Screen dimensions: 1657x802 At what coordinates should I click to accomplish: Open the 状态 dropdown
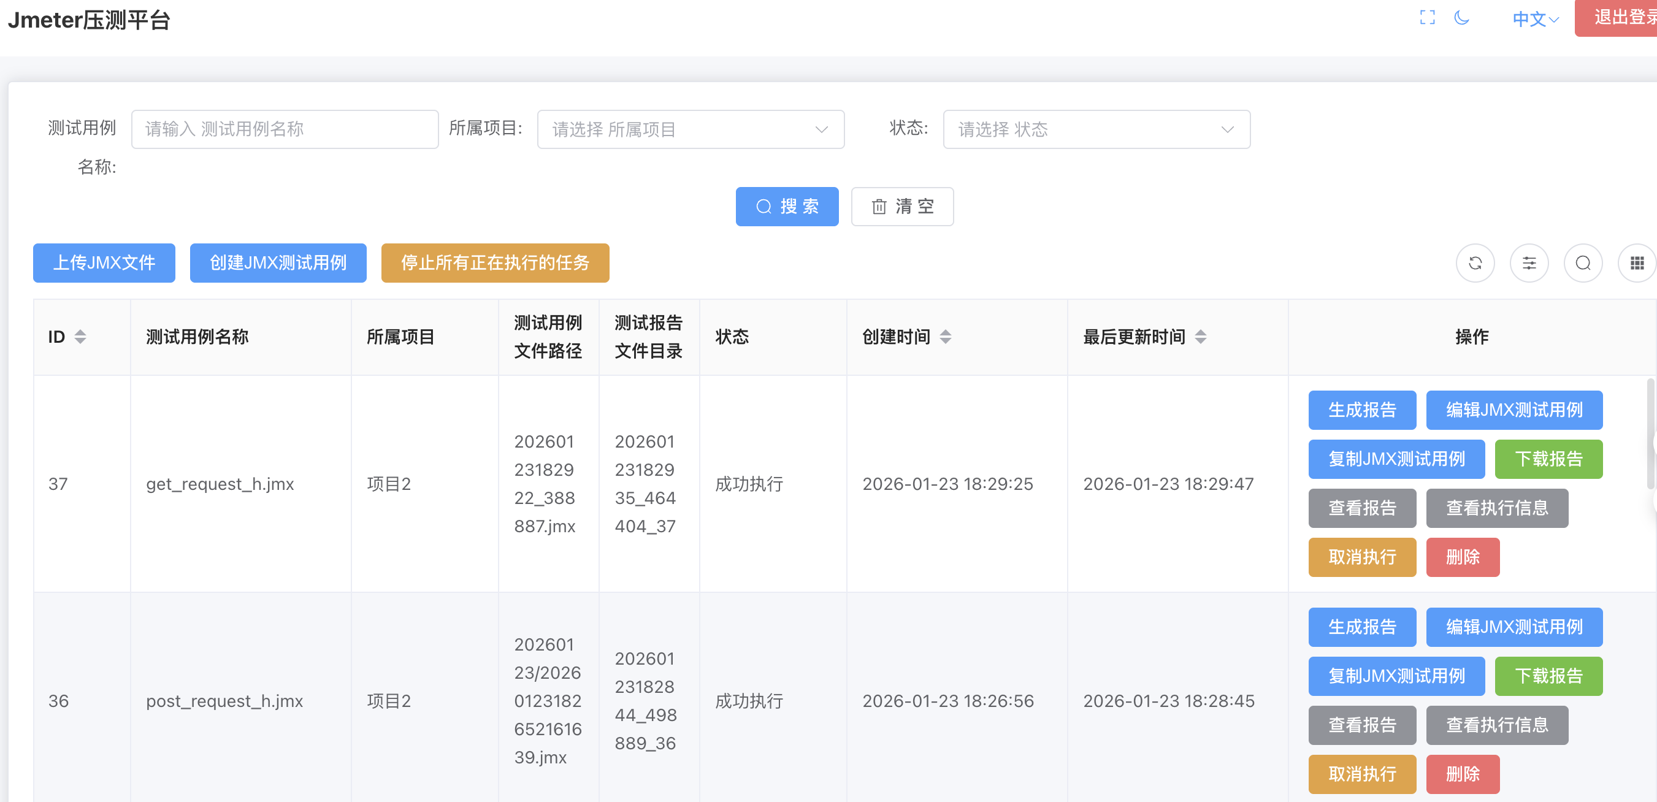1096,130
